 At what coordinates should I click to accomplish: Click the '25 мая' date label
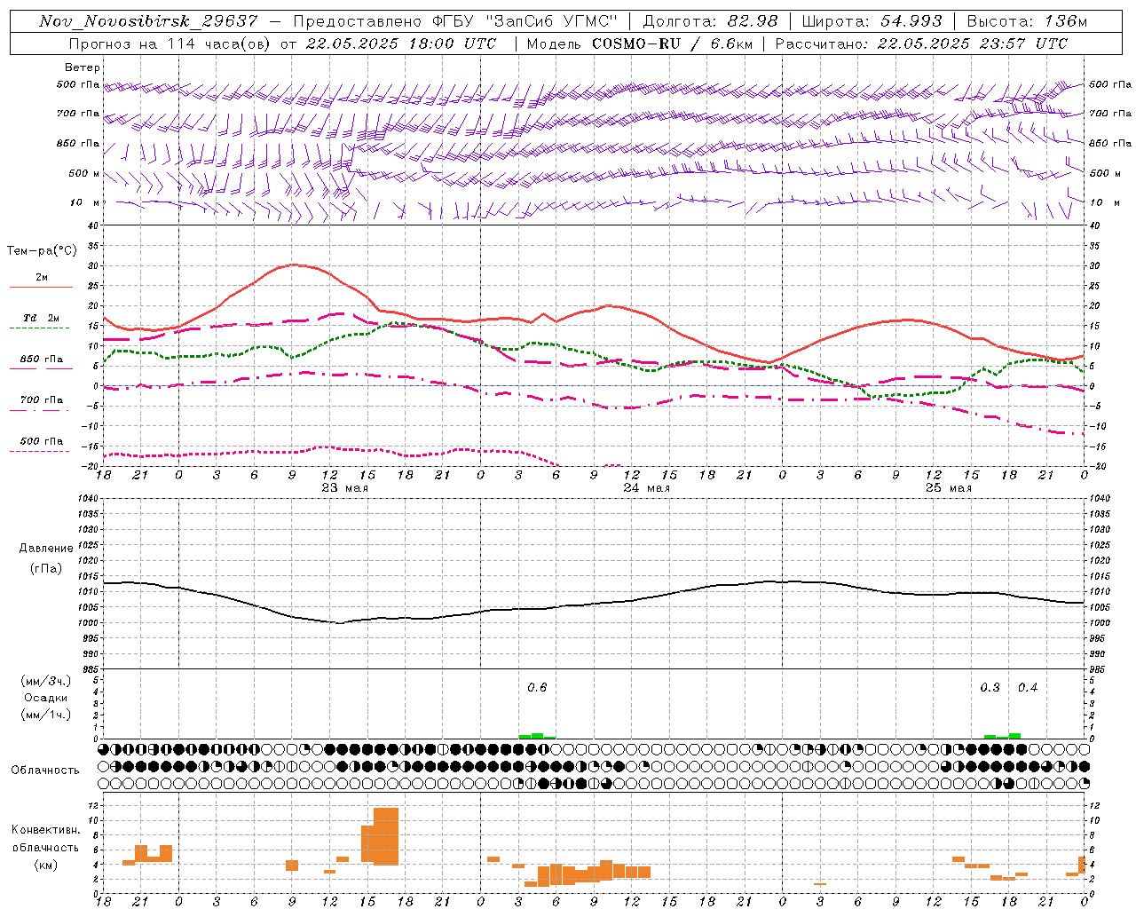click(x=948, y=488)
